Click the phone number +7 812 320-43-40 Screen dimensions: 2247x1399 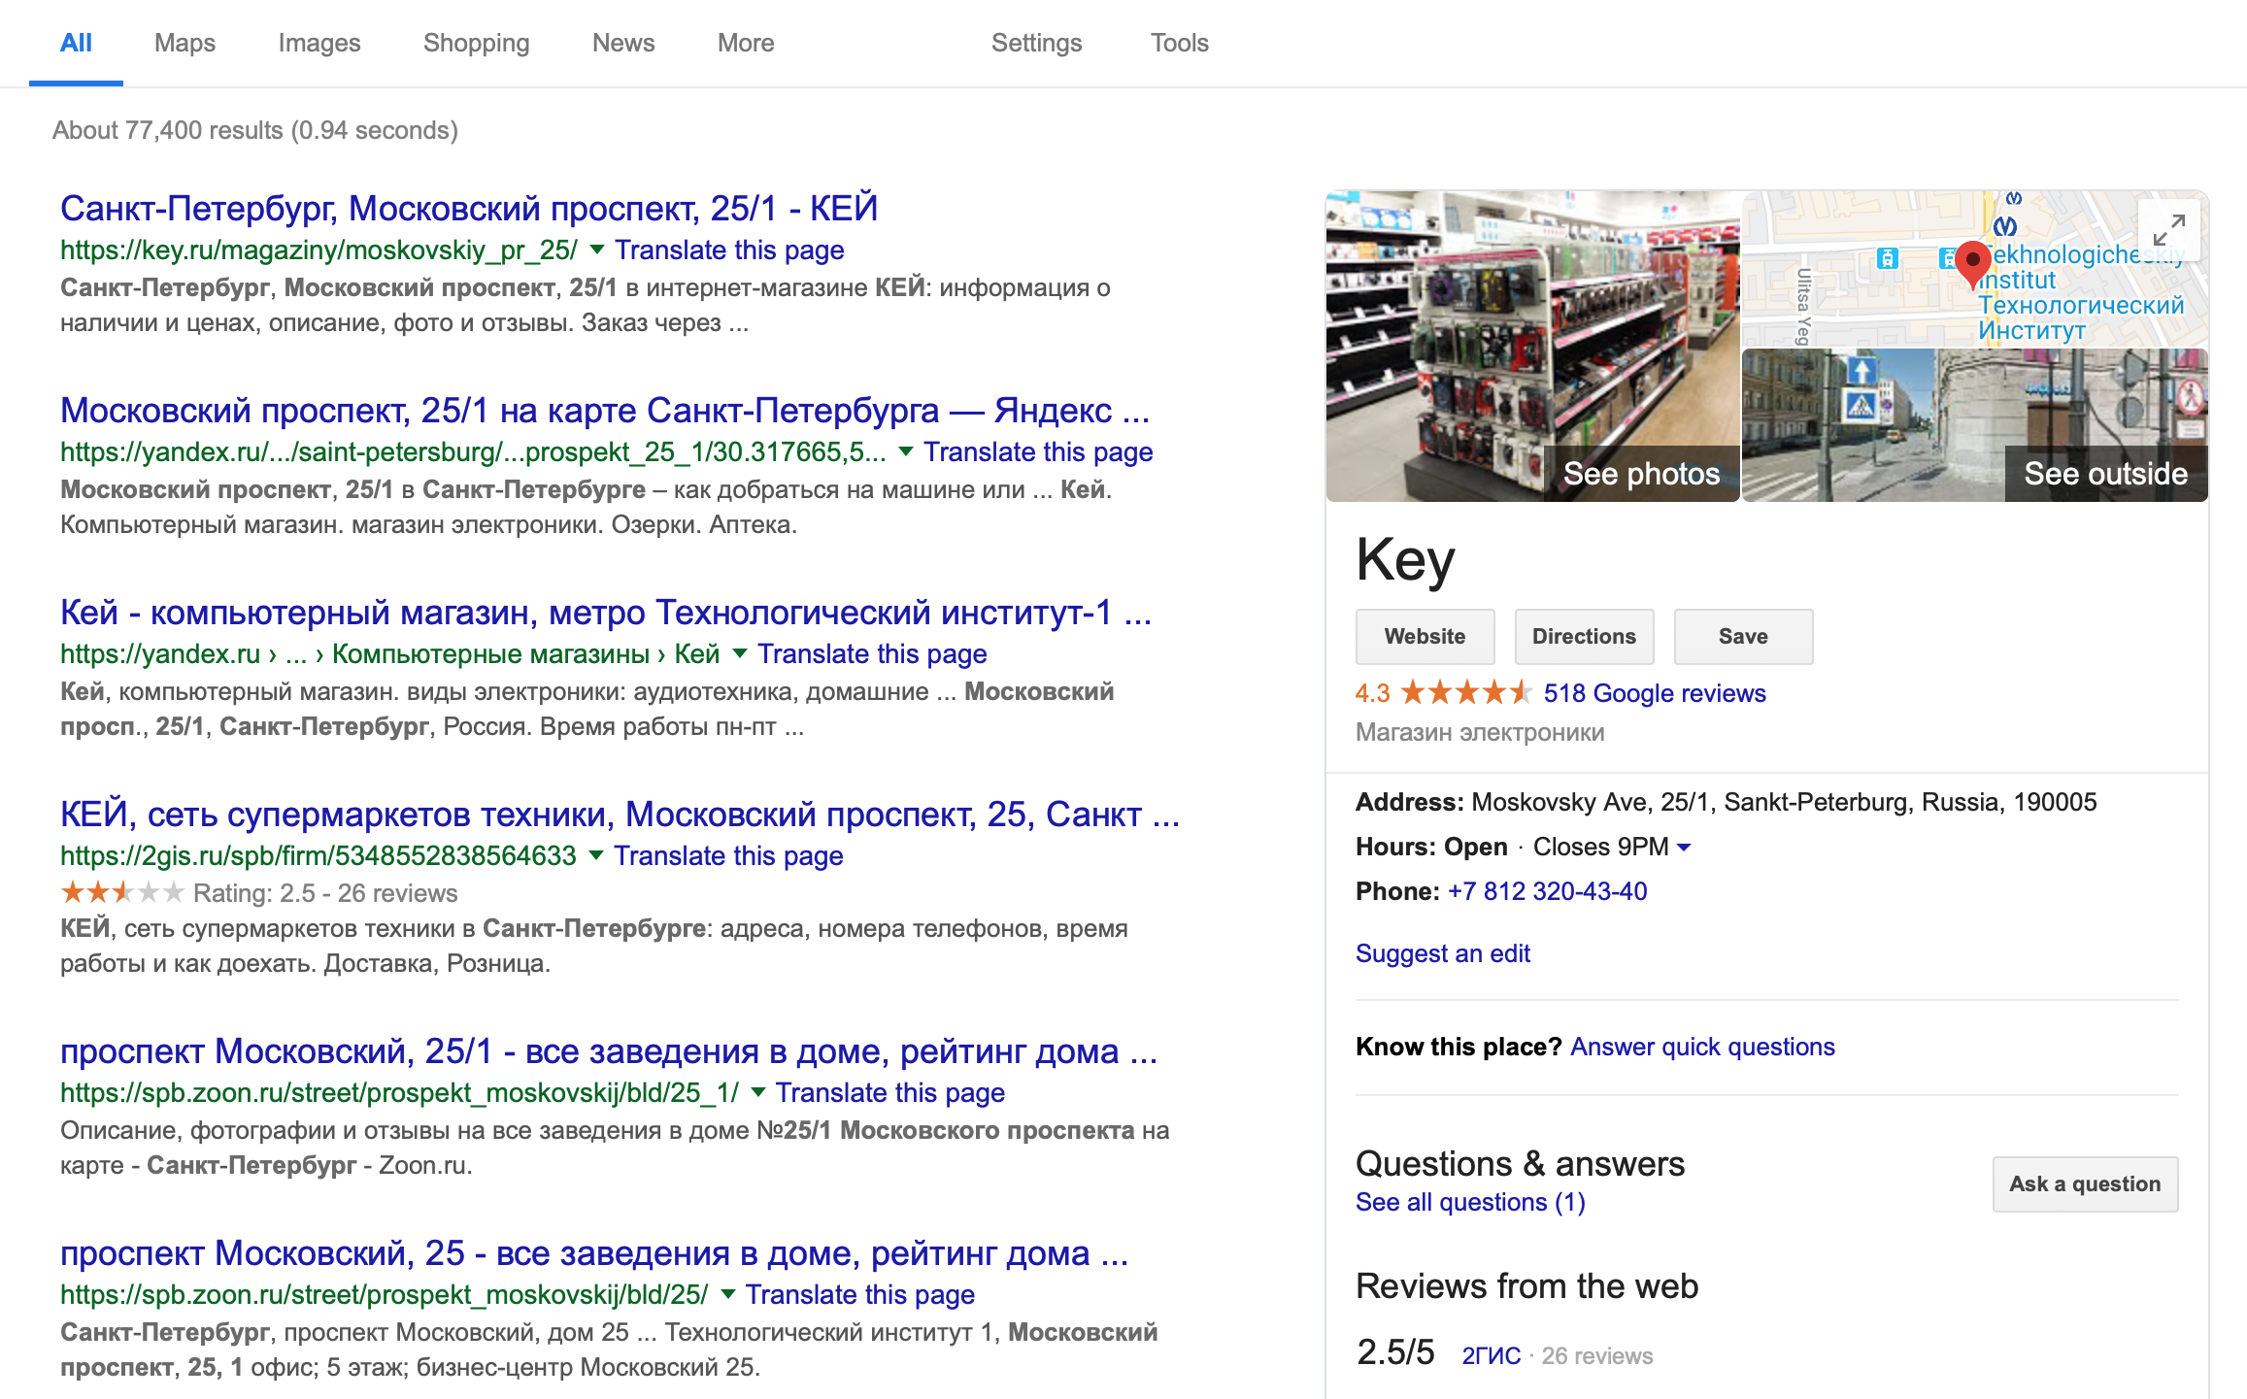(x=1547, y=891)
